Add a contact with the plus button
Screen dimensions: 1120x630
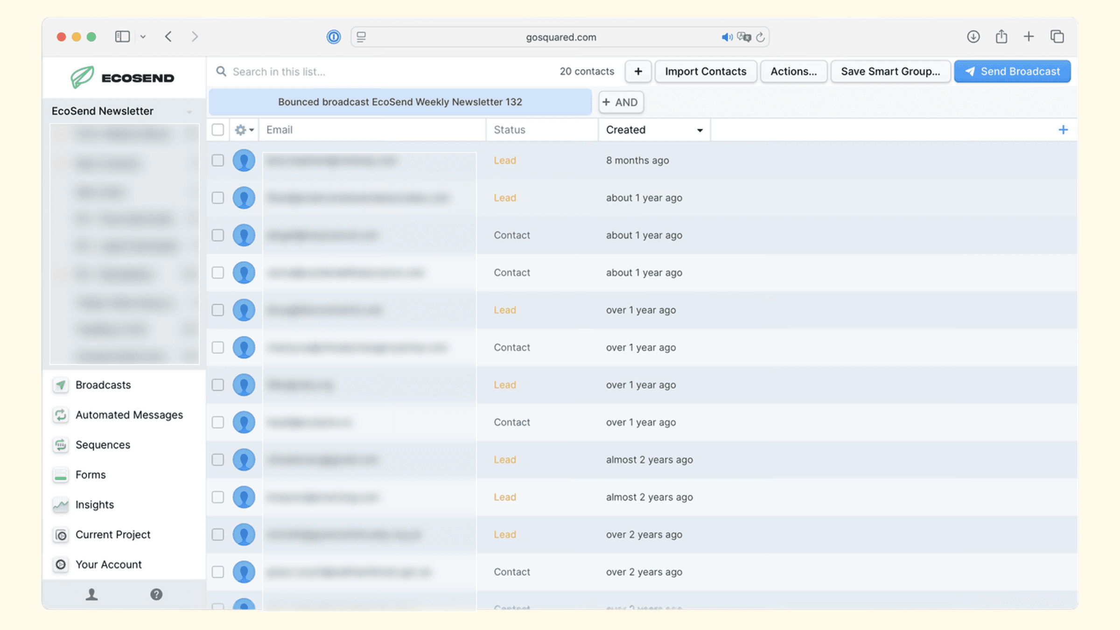click(638, 71)
